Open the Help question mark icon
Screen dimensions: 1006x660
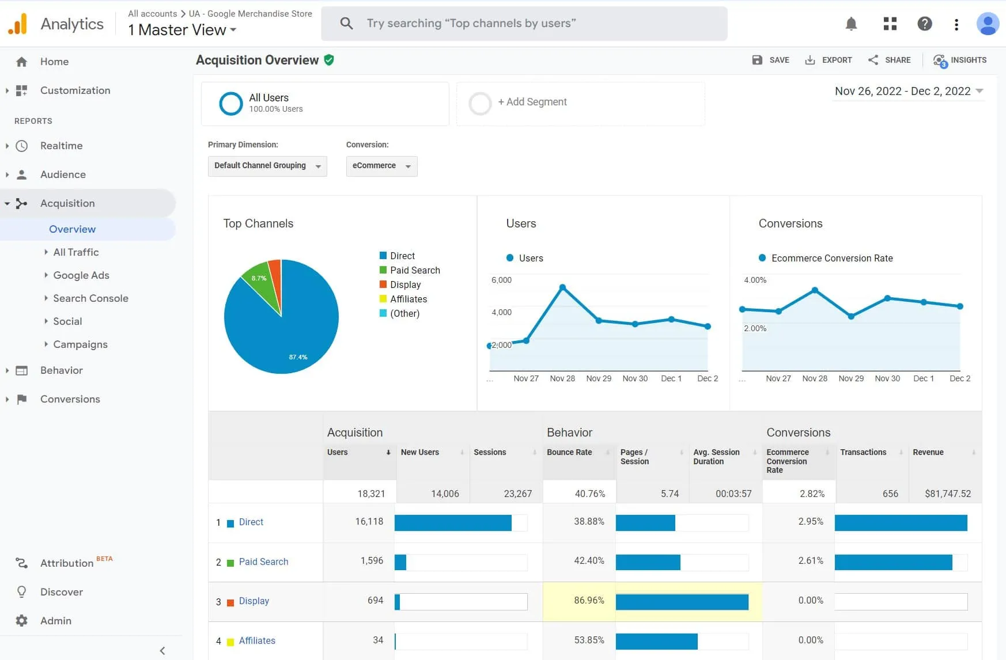925,24
